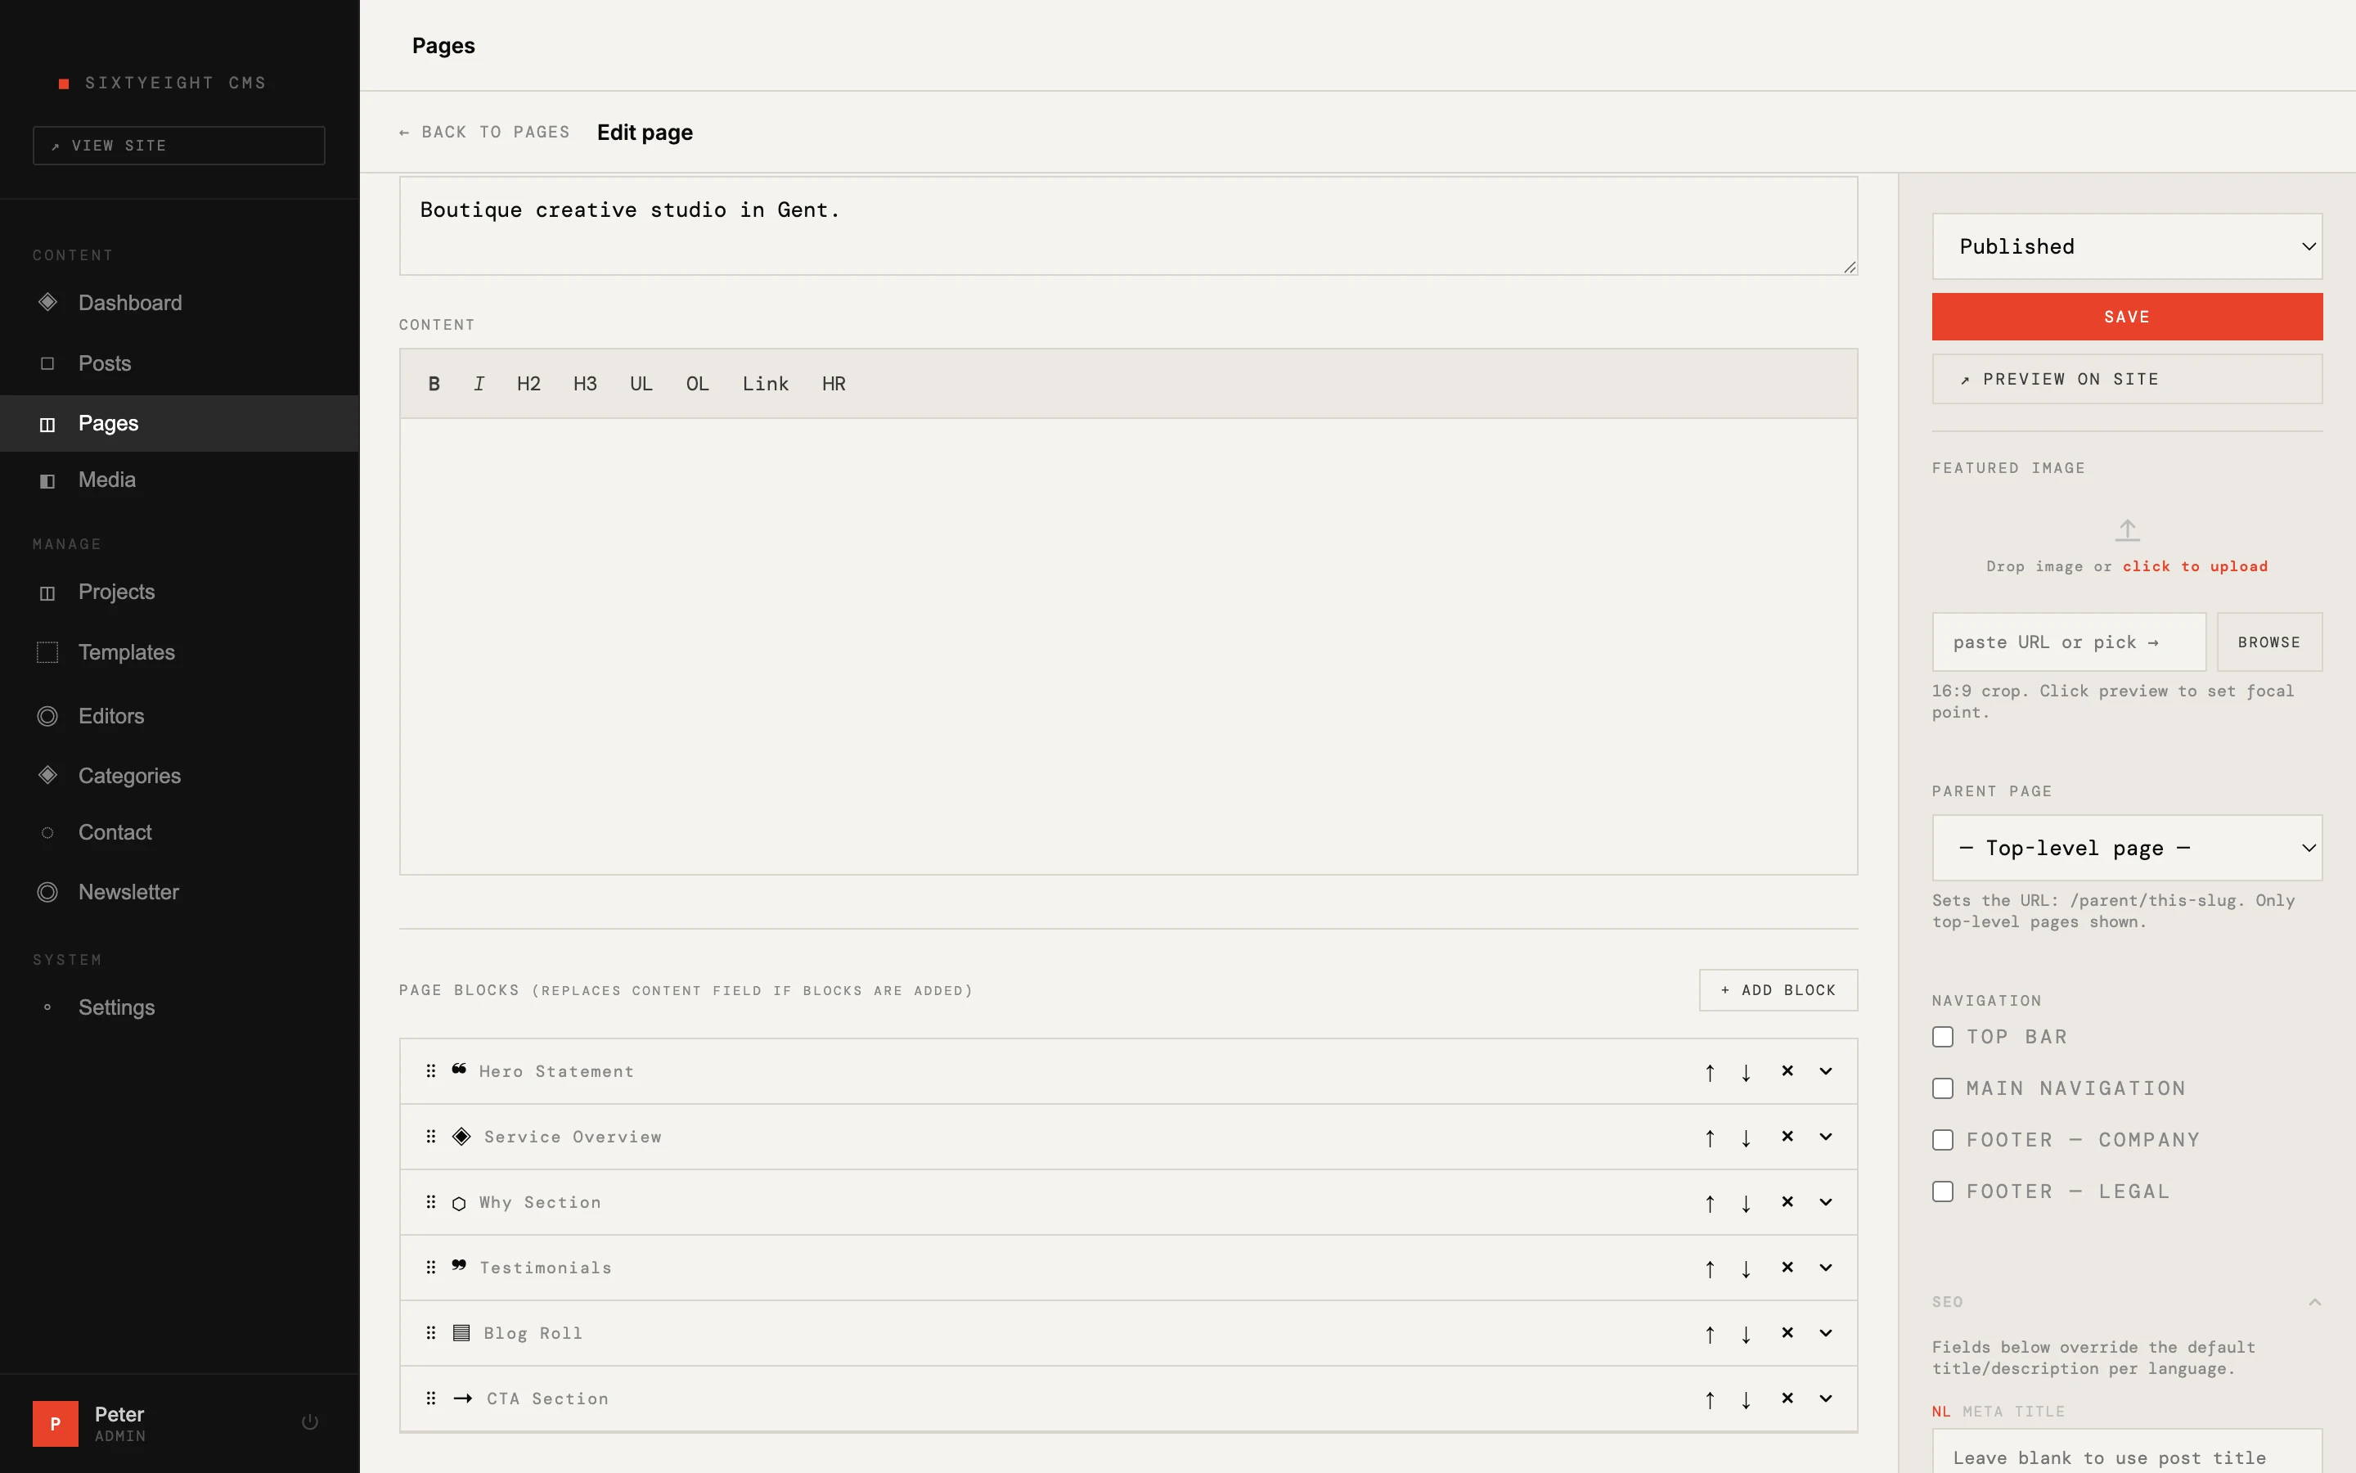Click Preview on Site
This screenshot has height=1473, width=2356.
(x=2127, y=379)
